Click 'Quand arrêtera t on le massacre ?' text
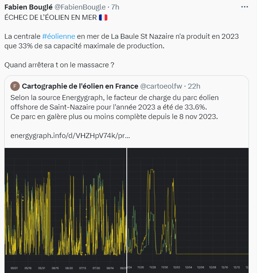This screenshot has height=273, width=260. click(59, 65)
